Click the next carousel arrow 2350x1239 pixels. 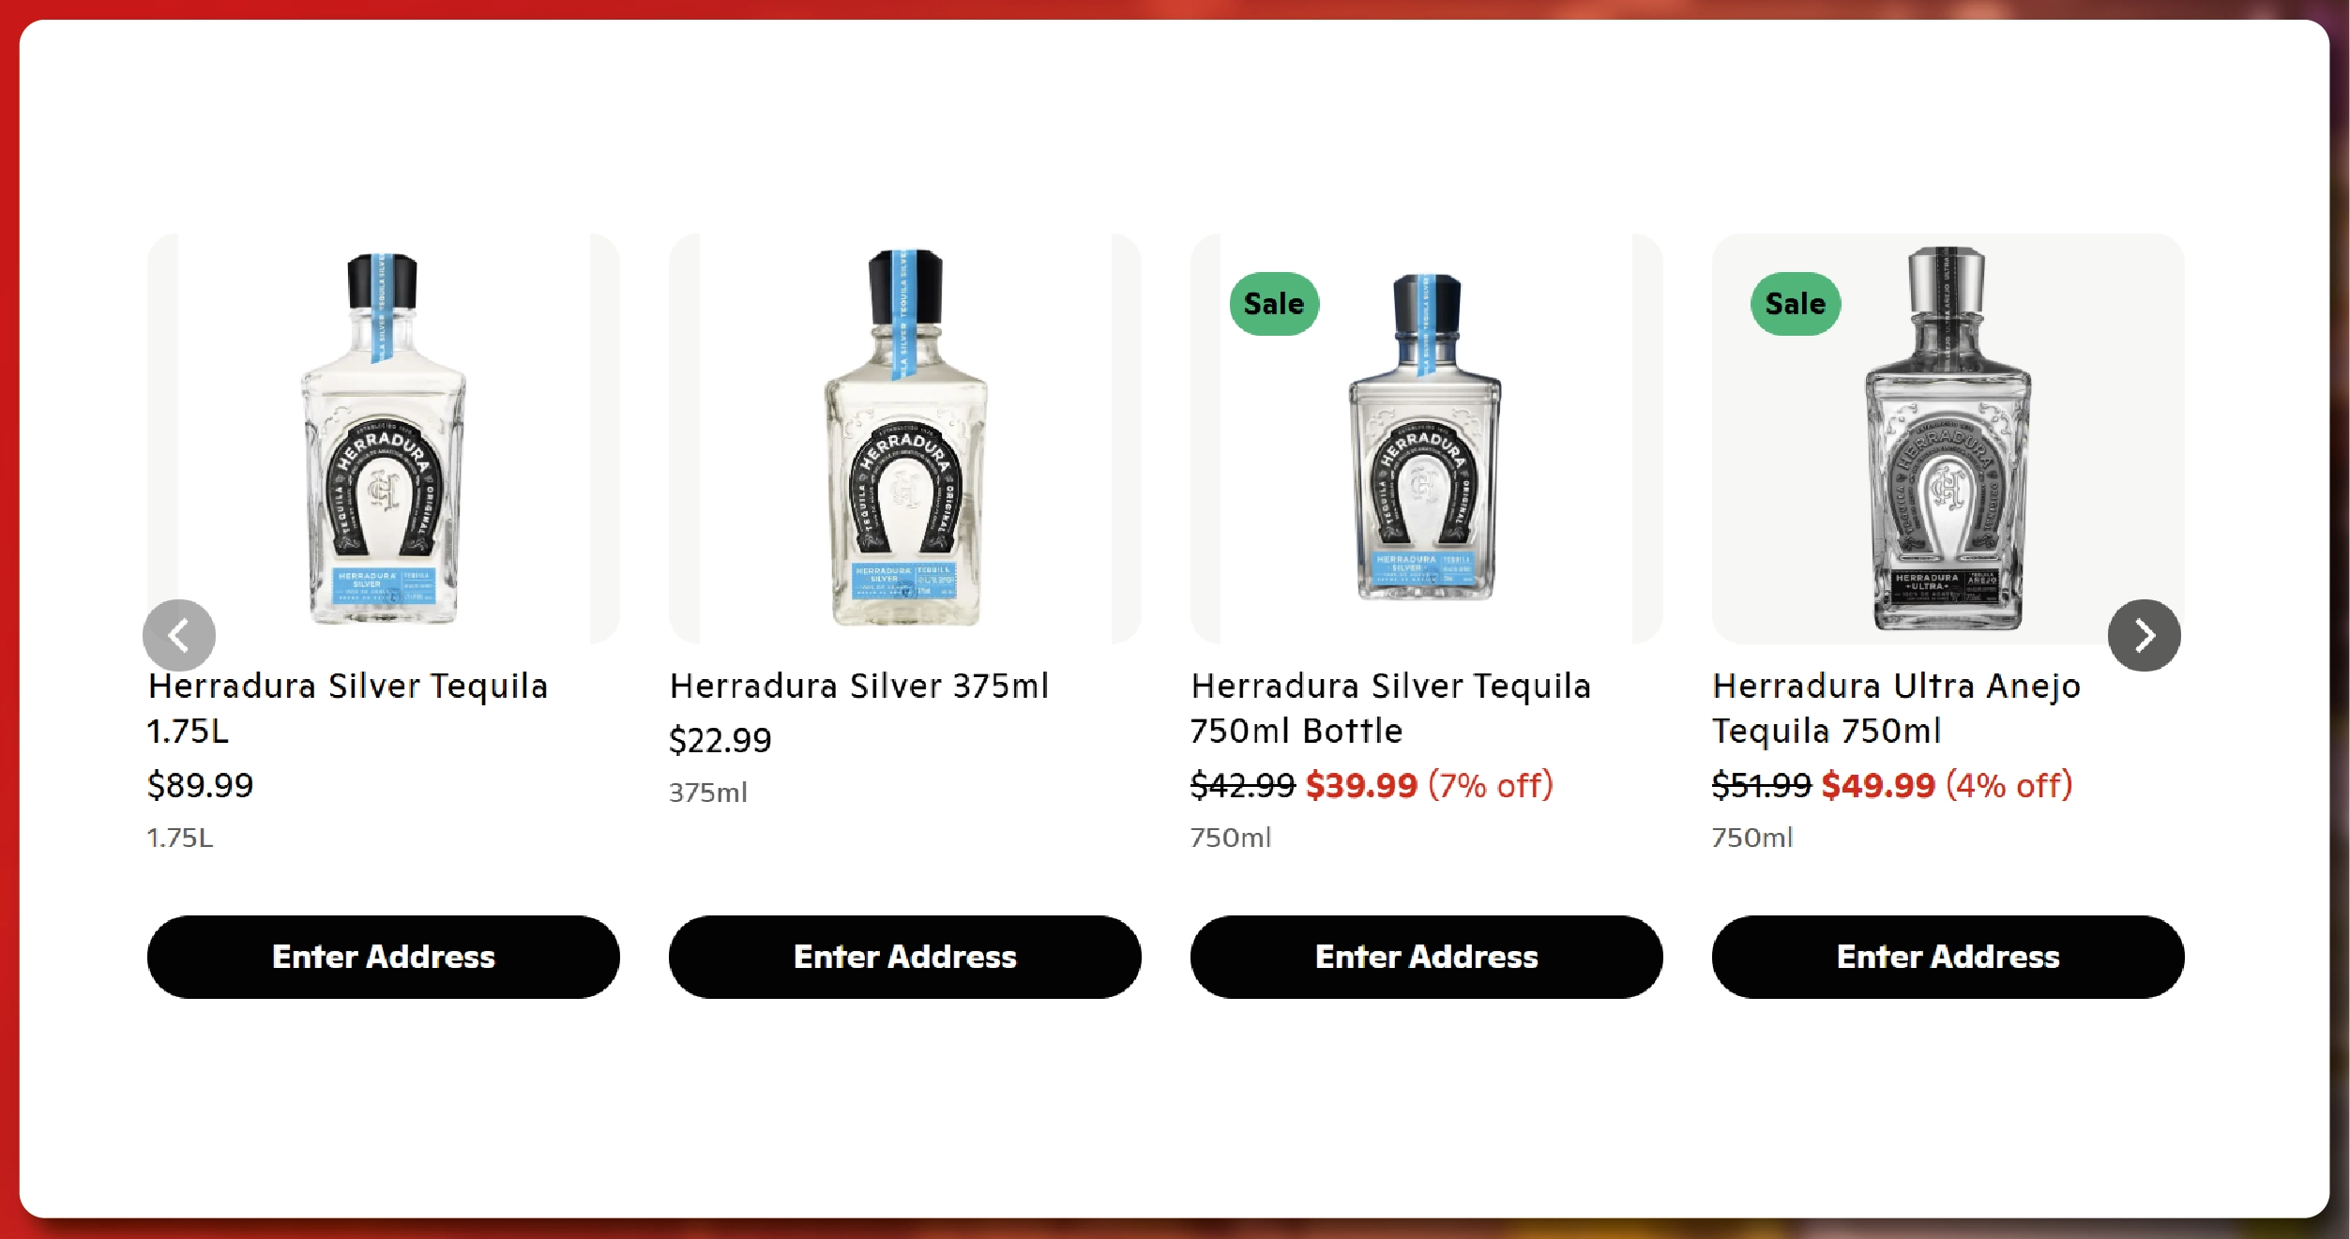pos(2144,636)
